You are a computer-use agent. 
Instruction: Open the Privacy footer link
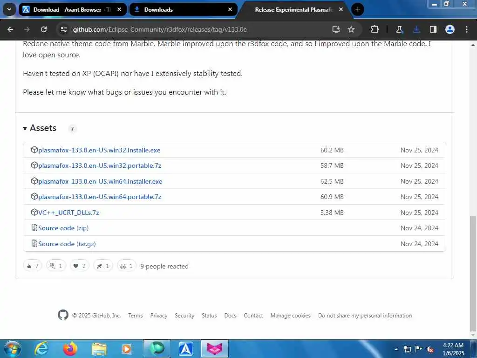[159, 316]
